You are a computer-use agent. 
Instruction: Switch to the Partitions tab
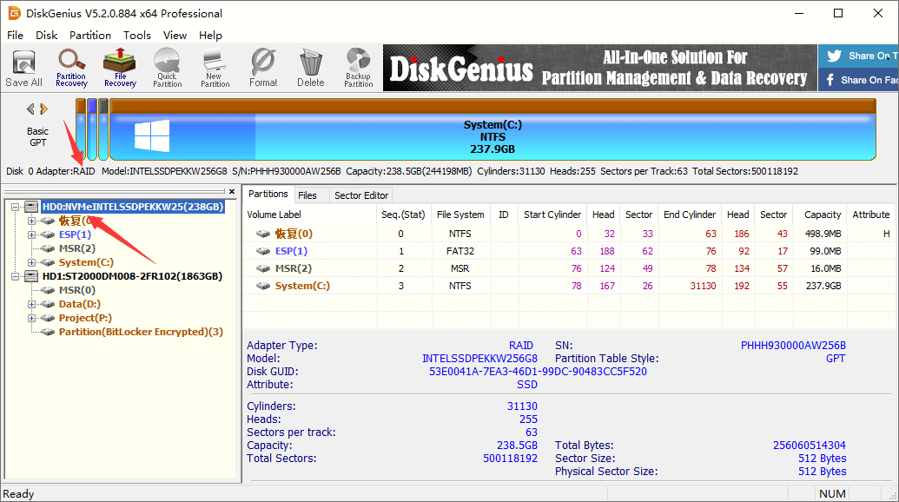pos(268,195)
